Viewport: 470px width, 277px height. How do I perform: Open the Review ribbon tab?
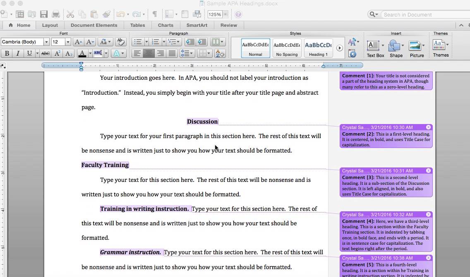click(x=229, y=25)
